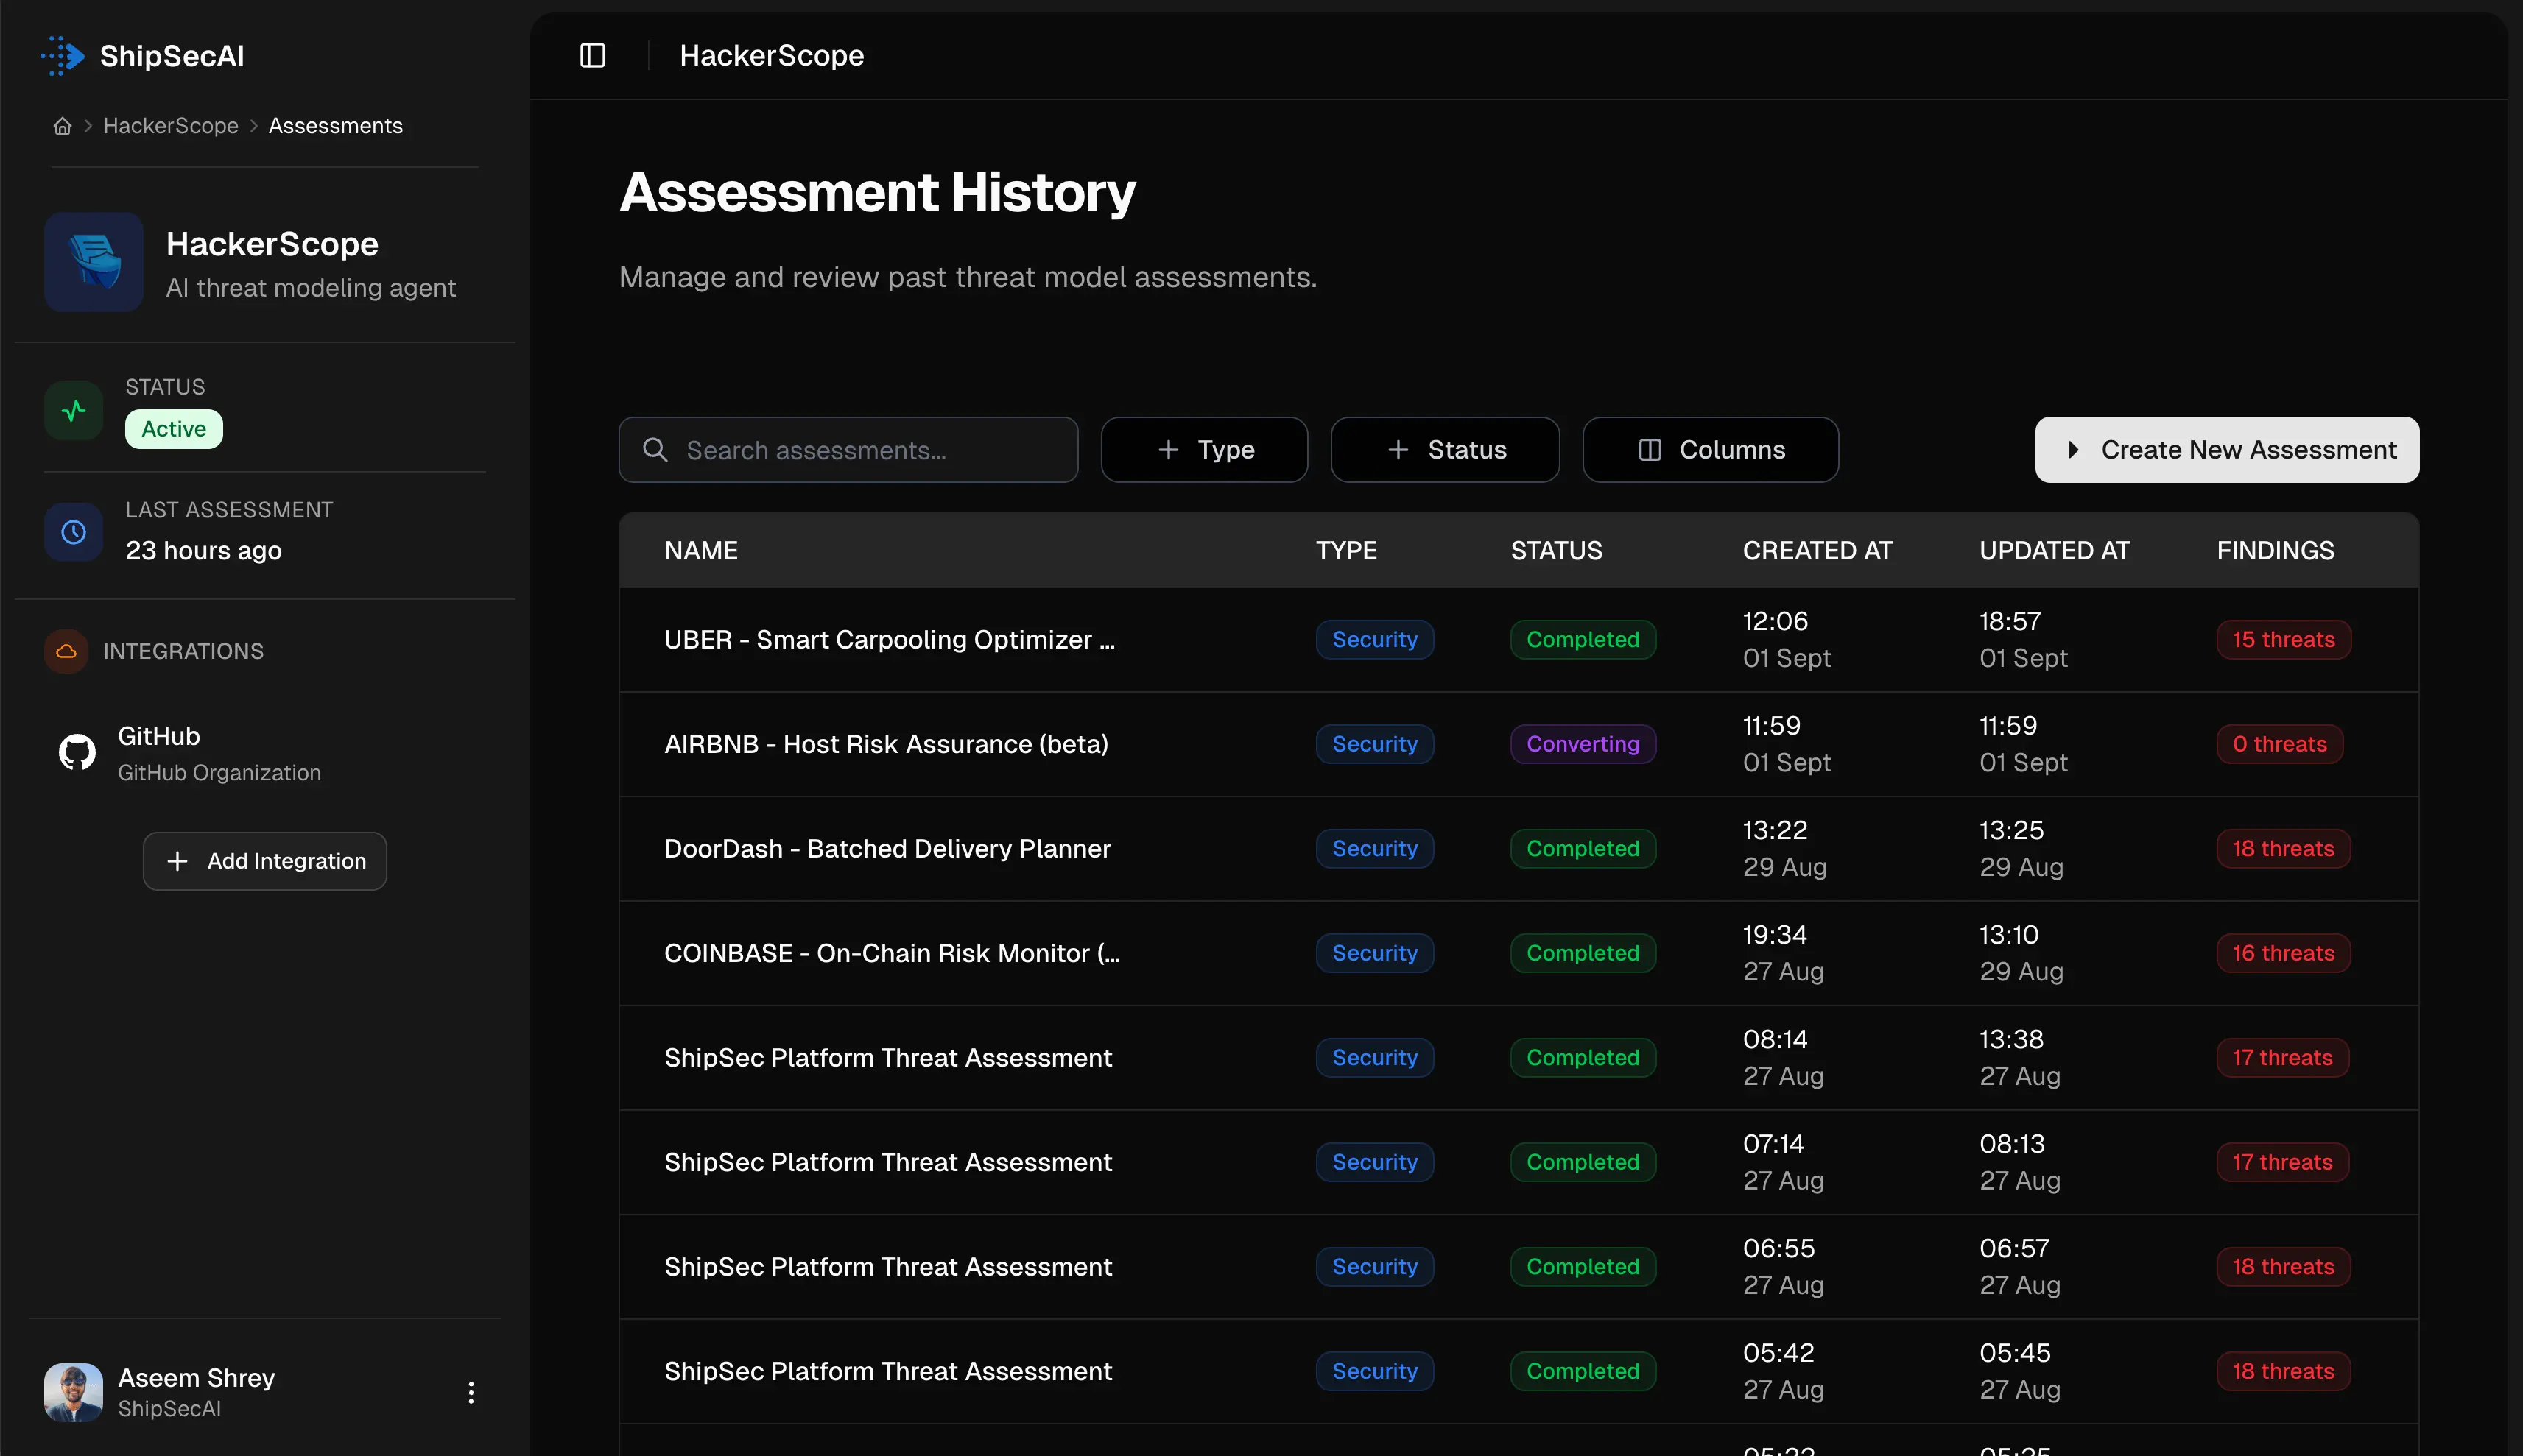The height and width of the screenshot is (1456, 2523).
Task: Click the last assessment clock icon
Action: (74, 532)
